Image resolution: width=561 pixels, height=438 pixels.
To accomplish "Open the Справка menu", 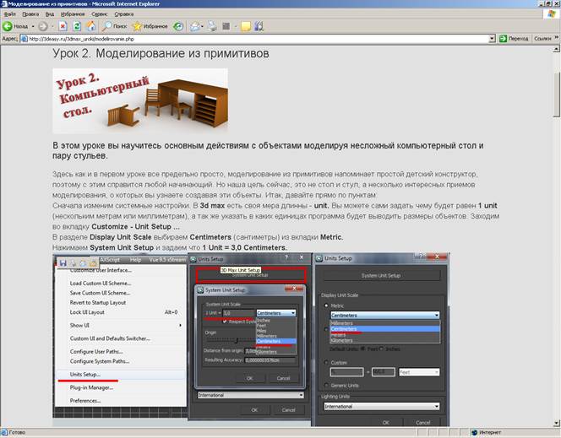I will (124, 14).
